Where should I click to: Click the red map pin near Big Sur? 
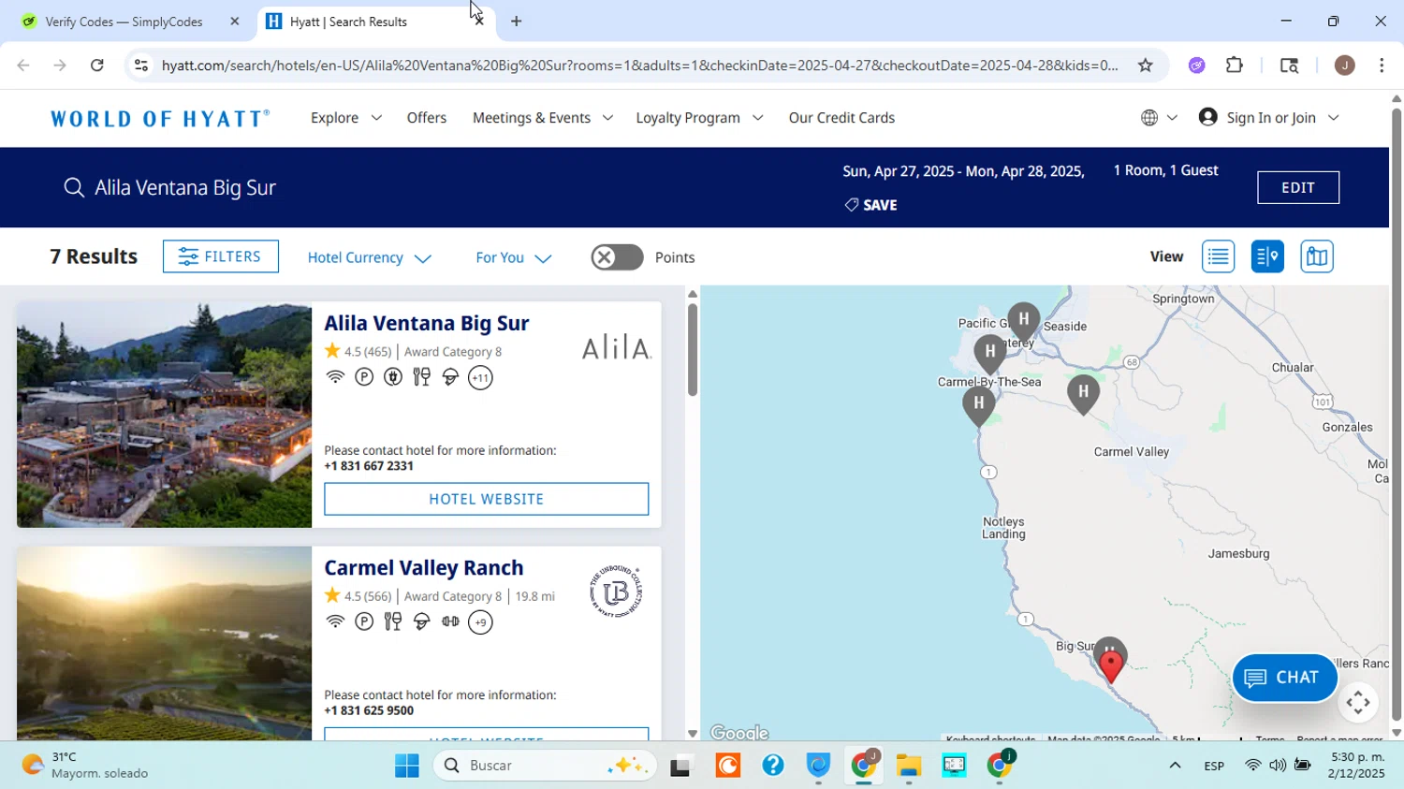pos(1111,666)
